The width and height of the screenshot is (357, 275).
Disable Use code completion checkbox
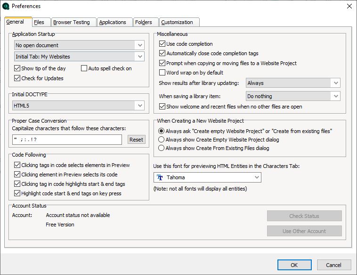point(162,43)
